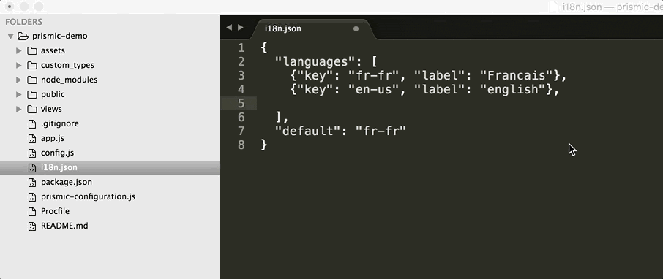Click the .gitignore file icon
The width and height of the screenshot is (663, 279).
tap(32, 123)
